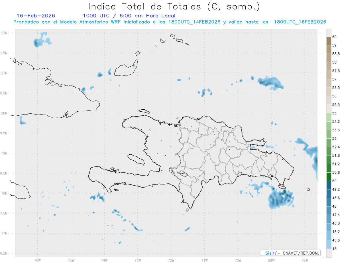Click the "53.6" colorbar value
The width and height of the screenshot is (342, 264).
point(336,130)
